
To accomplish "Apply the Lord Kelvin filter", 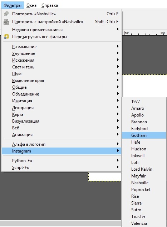I will point(144,169).
